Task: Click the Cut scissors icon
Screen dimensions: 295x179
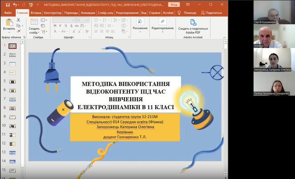Action: (18, 20)
